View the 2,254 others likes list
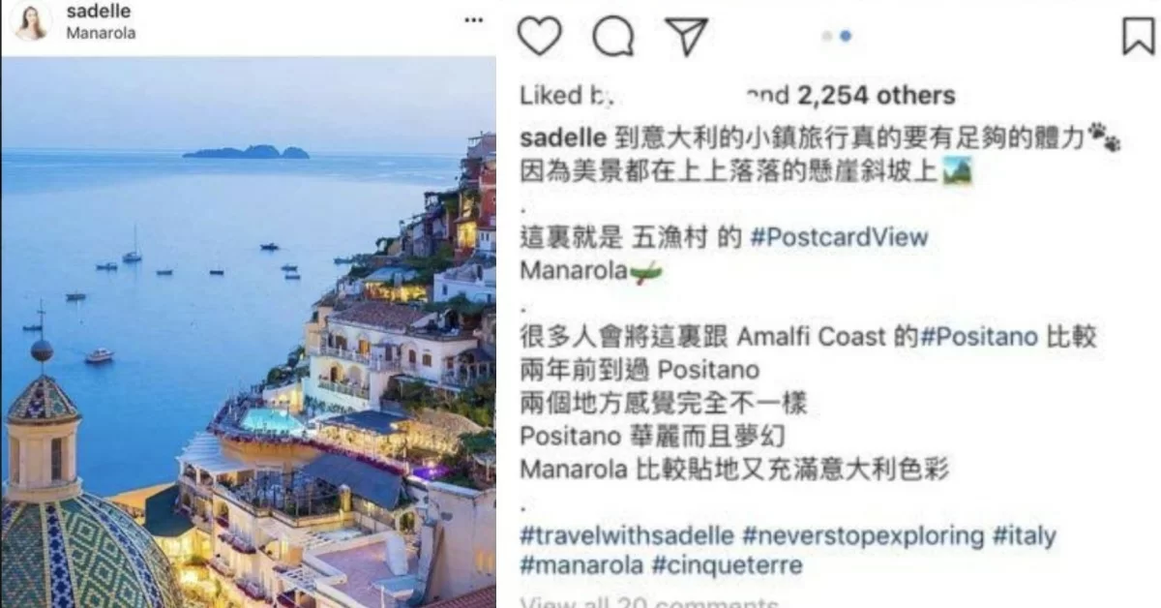Screen dimensions: 1161x608 click(876, 95)
